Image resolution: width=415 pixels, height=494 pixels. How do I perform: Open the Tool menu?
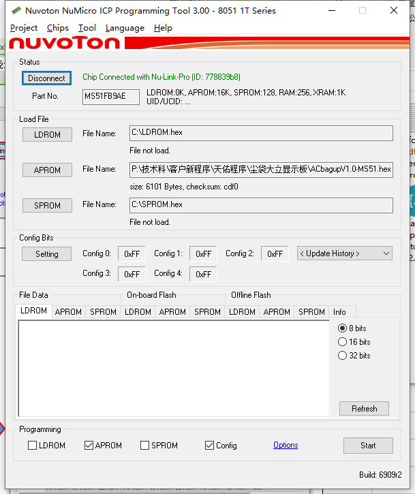point(87,28)
